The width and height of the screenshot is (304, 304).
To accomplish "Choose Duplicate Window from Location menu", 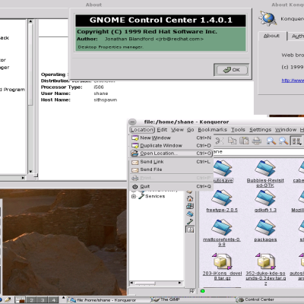I will pos(171,146).
